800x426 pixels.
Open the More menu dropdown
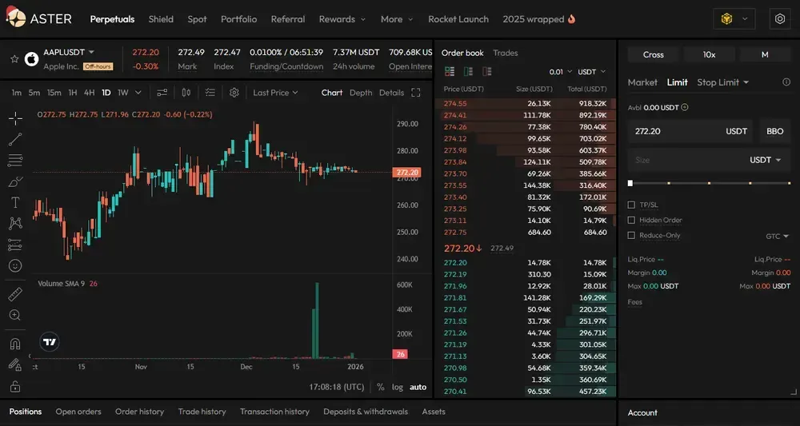click(397, 19)
